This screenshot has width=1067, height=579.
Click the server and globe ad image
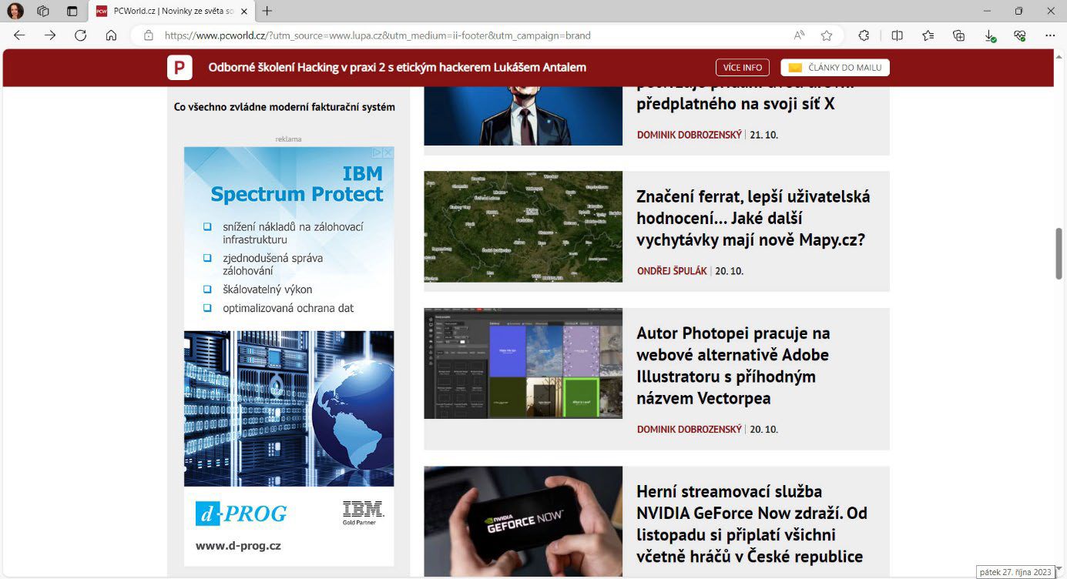(289, 408)
